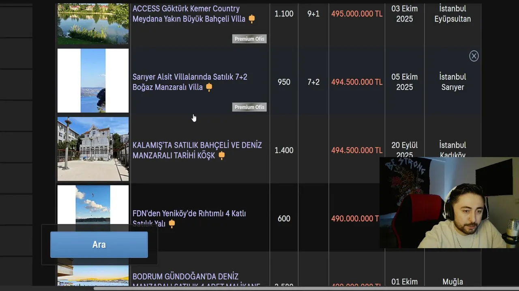Click the 1.400 area value
This screenshot has width=519, height=291.
click(284, 150)
